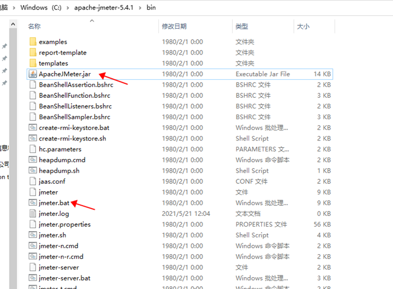Select folder name report-template
The height and width of the screenshot is (289, 393).
pyautogui.click(x=62, y=52)
